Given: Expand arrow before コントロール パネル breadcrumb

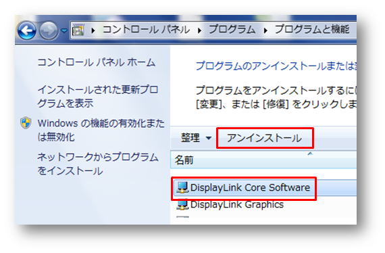Looking at the screenshot, I should click(x=93, y=30).
